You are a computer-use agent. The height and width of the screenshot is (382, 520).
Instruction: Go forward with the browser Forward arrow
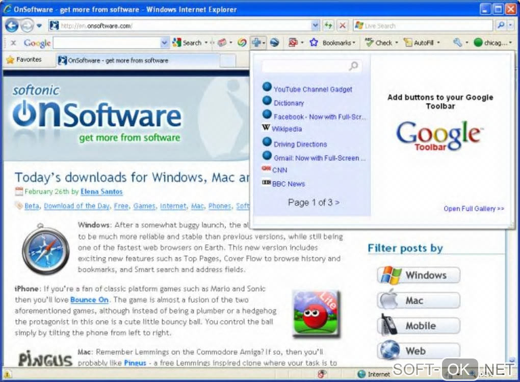[27, 26]
